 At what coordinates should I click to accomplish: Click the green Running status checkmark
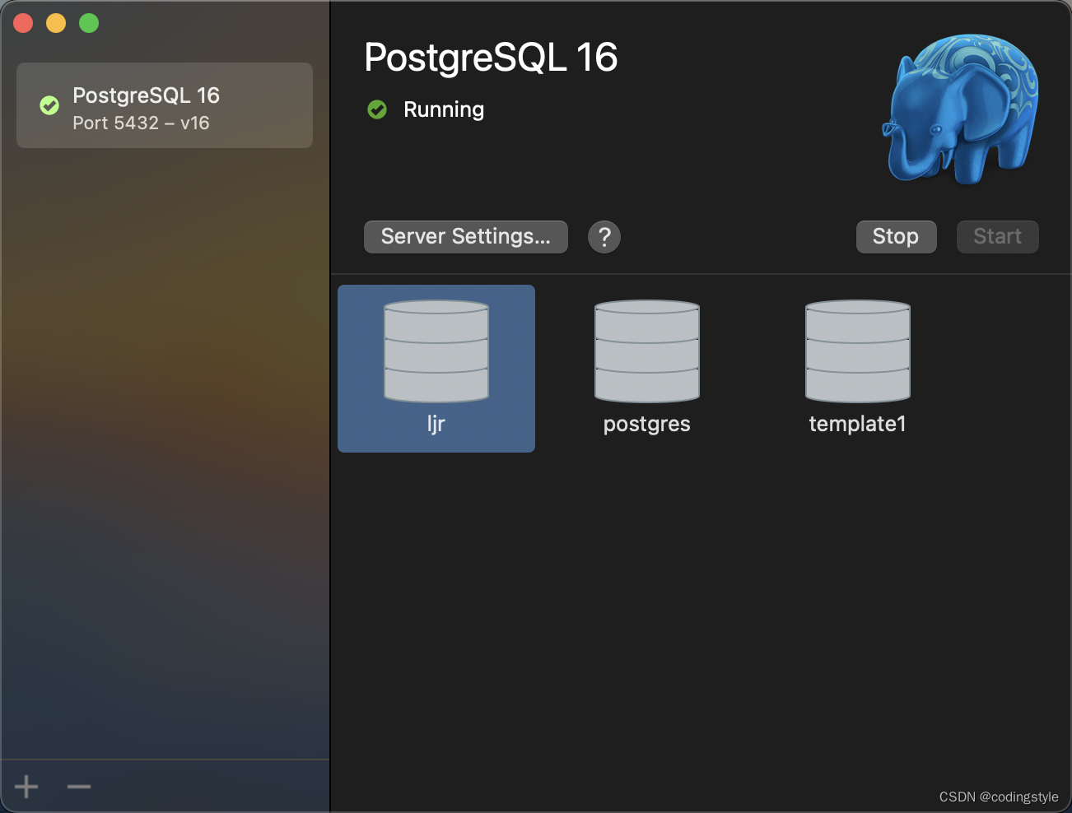point(377,109)
